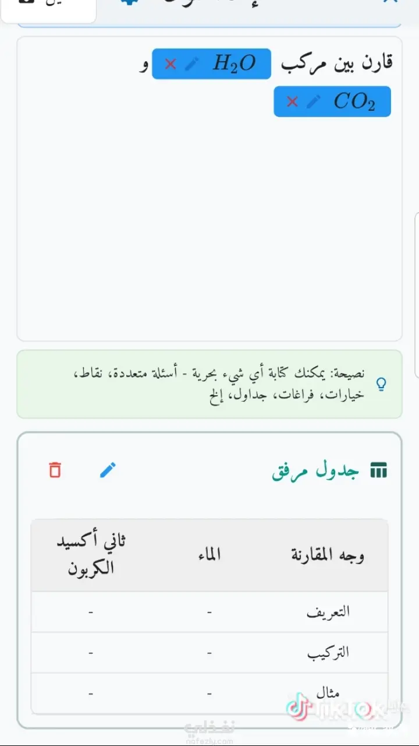
Task: Edit the CO2 formula chip
Action: coord(313,102)
